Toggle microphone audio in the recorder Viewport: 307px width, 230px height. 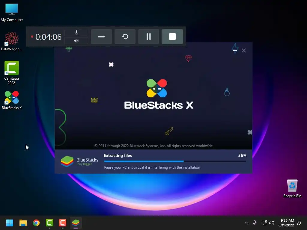point(76,32)
